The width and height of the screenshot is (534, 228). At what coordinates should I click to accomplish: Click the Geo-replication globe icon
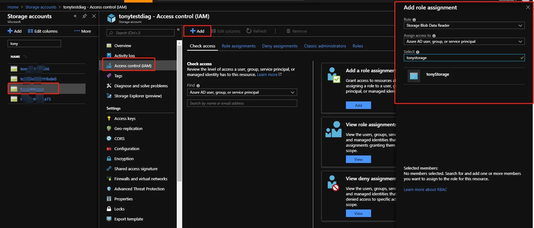point(109,128)
